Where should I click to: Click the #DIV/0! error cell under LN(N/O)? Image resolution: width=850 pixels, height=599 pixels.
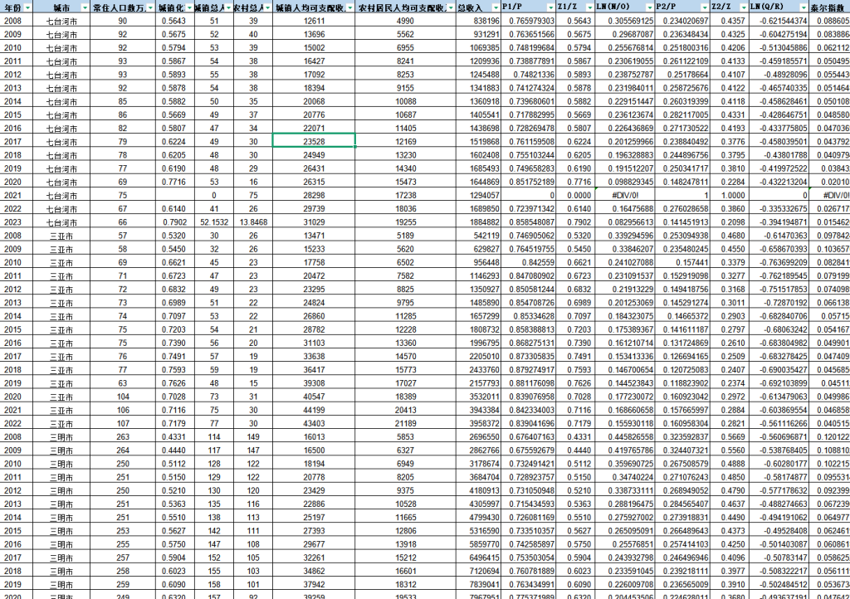click(x=623, y=194)
